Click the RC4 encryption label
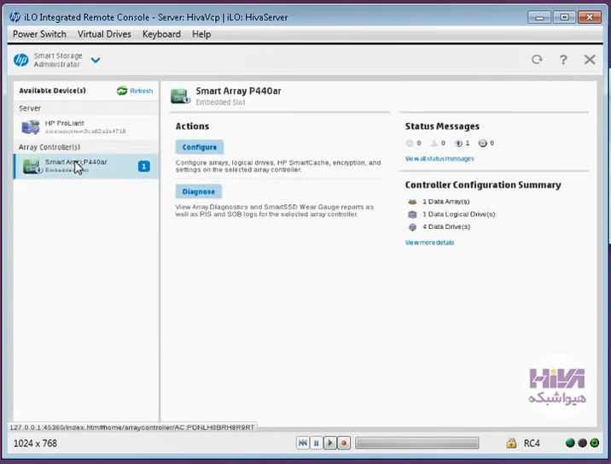 [x=532, y=443]
